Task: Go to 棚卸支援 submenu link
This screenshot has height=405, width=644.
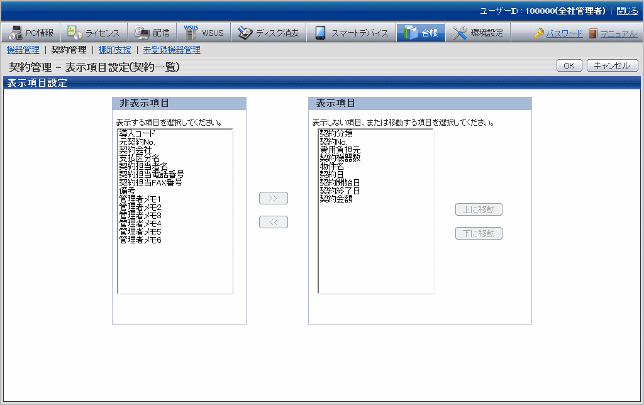Action: [x=114, y=50]
